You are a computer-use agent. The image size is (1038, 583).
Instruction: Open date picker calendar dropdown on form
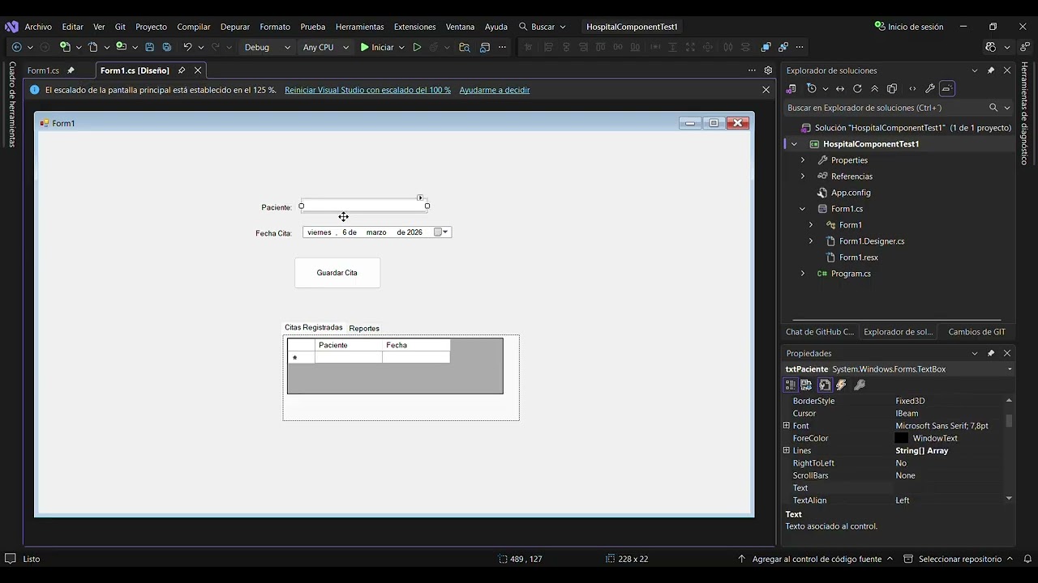point(441,232)
